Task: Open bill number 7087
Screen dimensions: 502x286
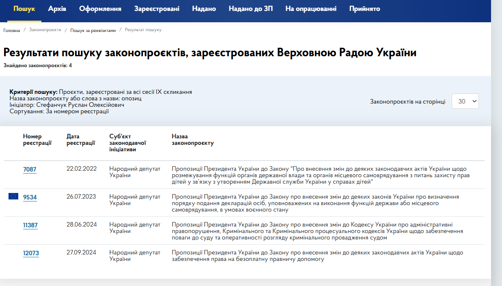Action: 30,169
